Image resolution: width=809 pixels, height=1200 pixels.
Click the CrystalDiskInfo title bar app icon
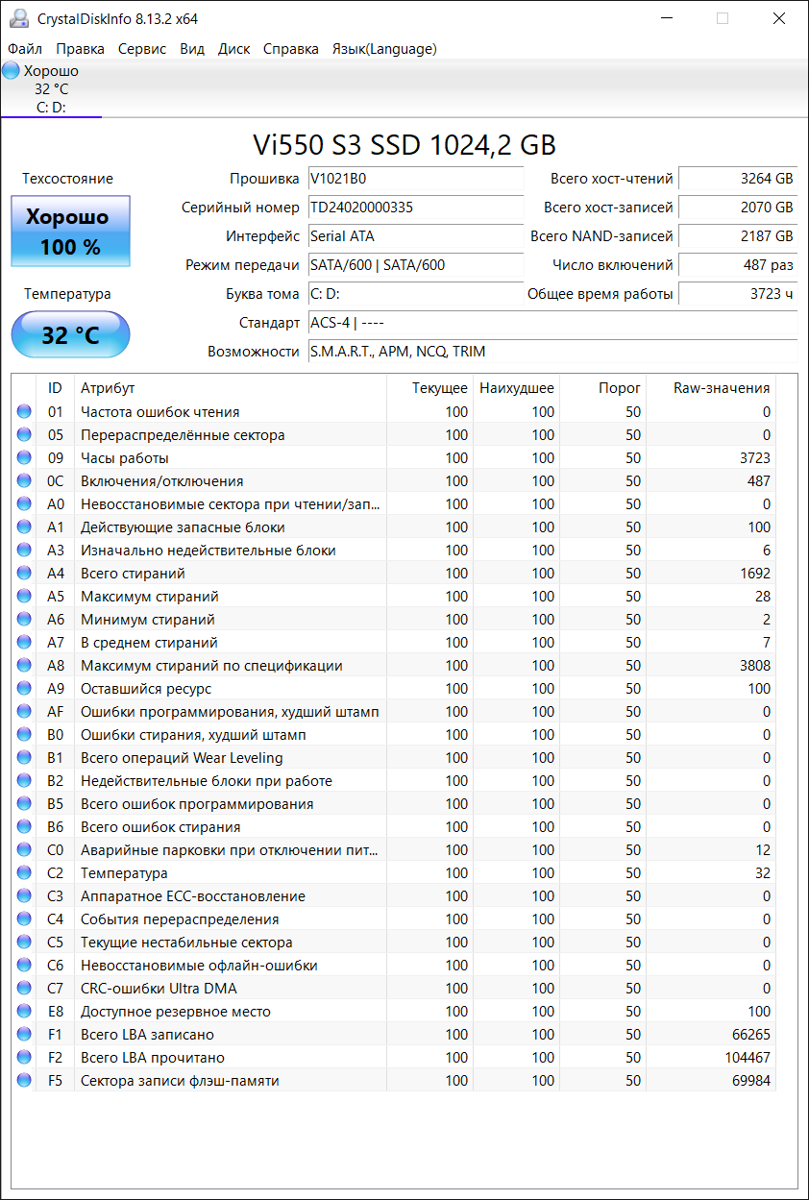pyautogui.click(x=19, y=18)
